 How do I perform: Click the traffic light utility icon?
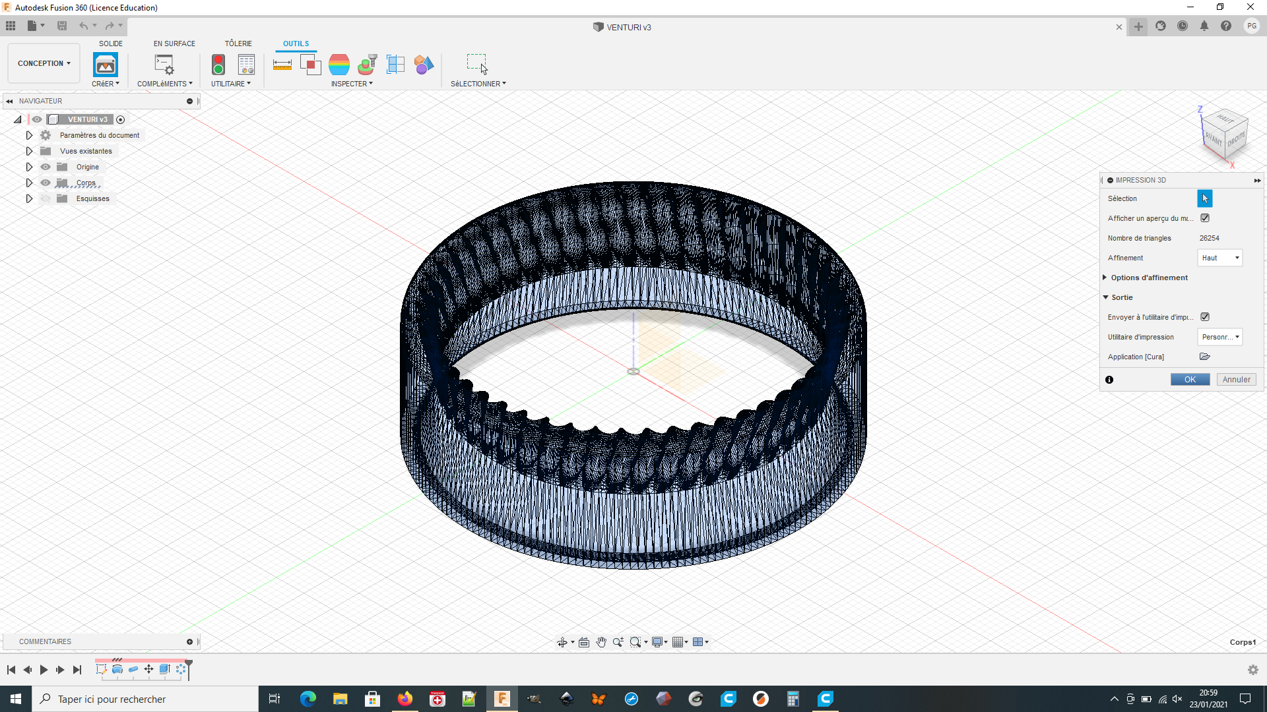[218, 65]
